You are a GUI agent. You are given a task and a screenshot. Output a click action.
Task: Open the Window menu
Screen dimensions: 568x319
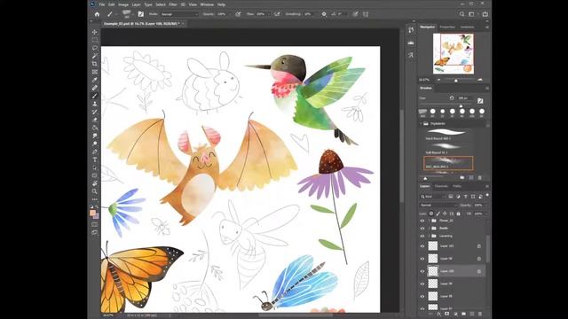[x=207, y=4]
